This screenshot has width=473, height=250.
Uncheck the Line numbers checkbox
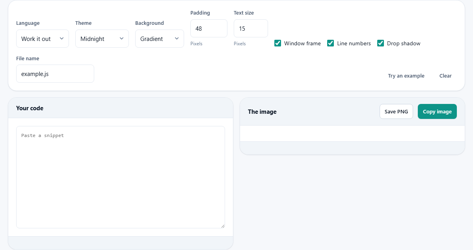tap(331, 43)
